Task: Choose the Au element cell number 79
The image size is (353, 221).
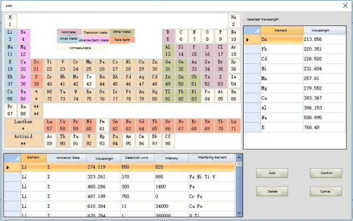Action: 141,95
